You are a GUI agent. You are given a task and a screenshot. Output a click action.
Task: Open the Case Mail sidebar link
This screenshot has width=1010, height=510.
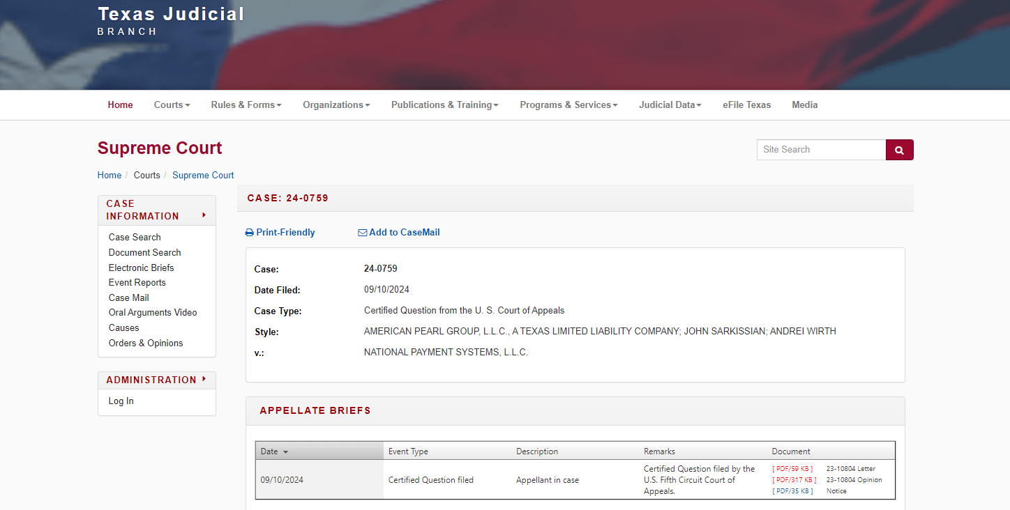tap(128, 298)
